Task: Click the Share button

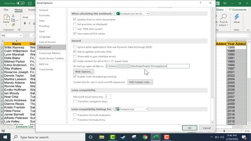Action: pos(220,9)
